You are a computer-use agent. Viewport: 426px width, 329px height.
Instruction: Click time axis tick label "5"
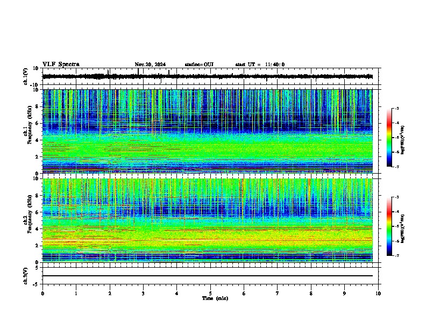[x=210, y=294]
